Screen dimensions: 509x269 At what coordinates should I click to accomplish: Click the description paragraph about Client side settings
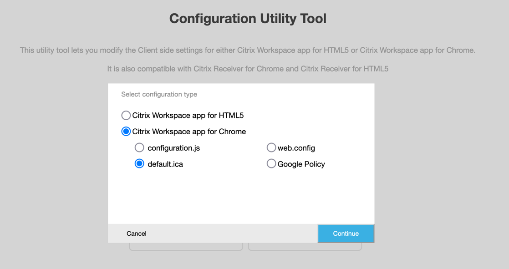[248, 50]
